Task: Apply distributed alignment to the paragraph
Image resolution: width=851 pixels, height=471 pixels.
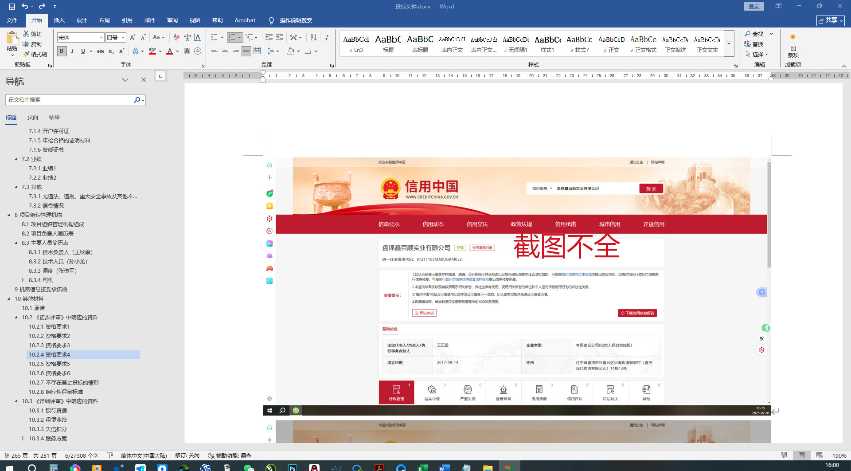Action: click(x=257, y=51)
